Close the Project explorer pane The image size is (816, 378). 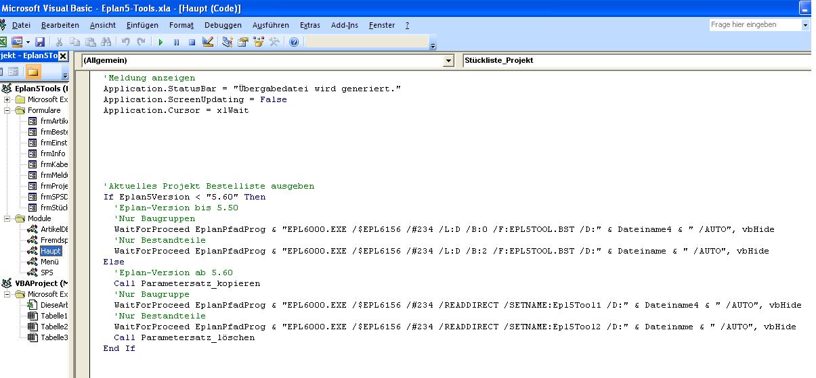click(x=63, y=55)
